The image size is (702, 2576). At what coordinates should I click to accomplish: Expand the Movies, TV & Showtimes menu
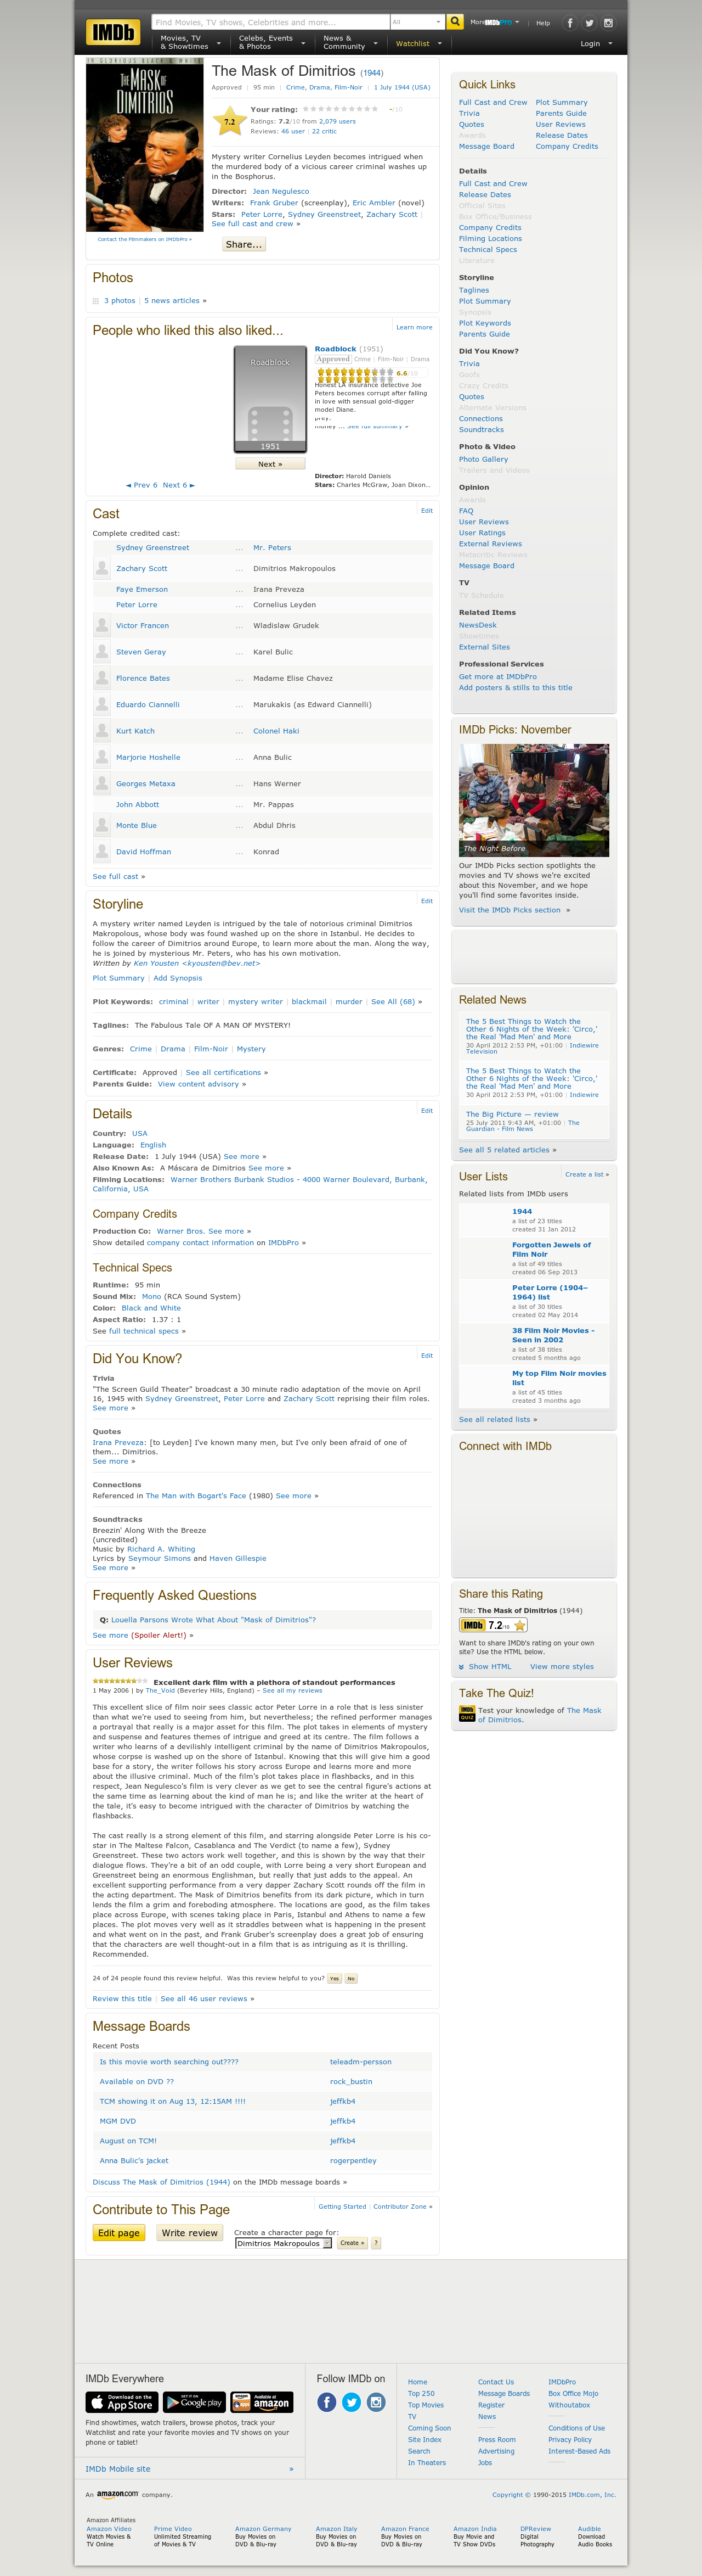(190, 43)
